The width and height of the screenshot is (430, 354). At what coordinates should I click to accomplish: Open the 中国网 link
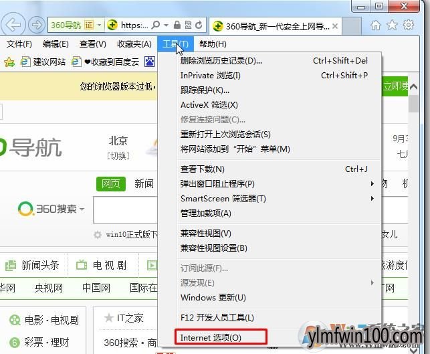click(x=96, y=288)
